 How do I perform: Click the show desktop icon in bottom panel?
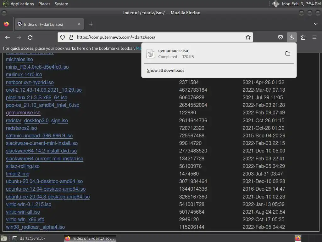click(4, 238)
